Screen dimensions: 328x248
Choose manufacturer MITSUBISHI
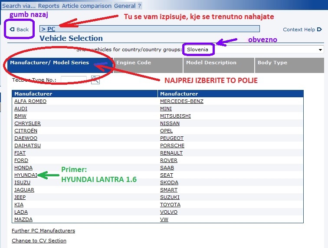(x=175, y=116)
